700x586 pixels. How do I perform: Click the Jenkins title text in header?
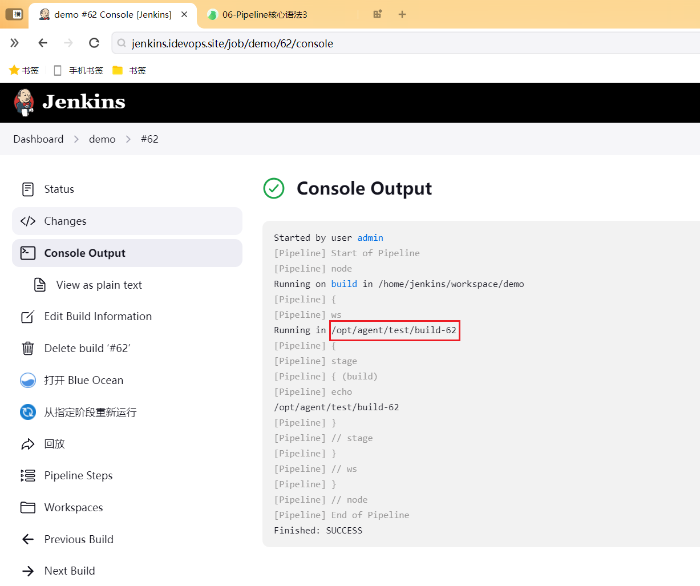pos(84,102)
